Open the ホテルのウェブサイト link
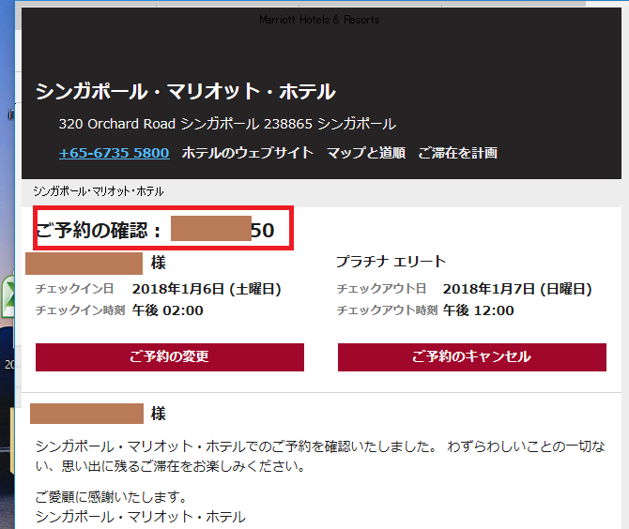 pos(248,153)
